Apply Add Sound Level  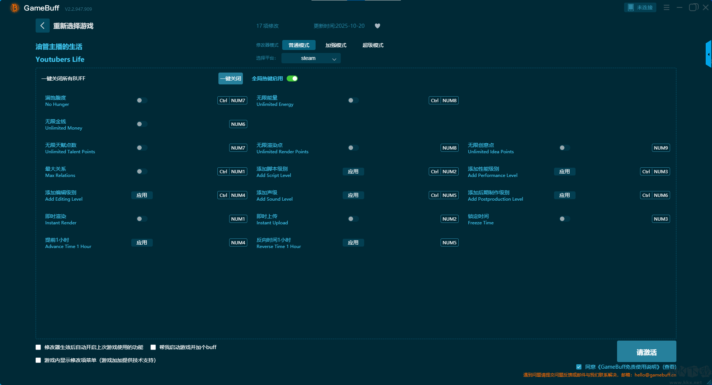(353, 195)
